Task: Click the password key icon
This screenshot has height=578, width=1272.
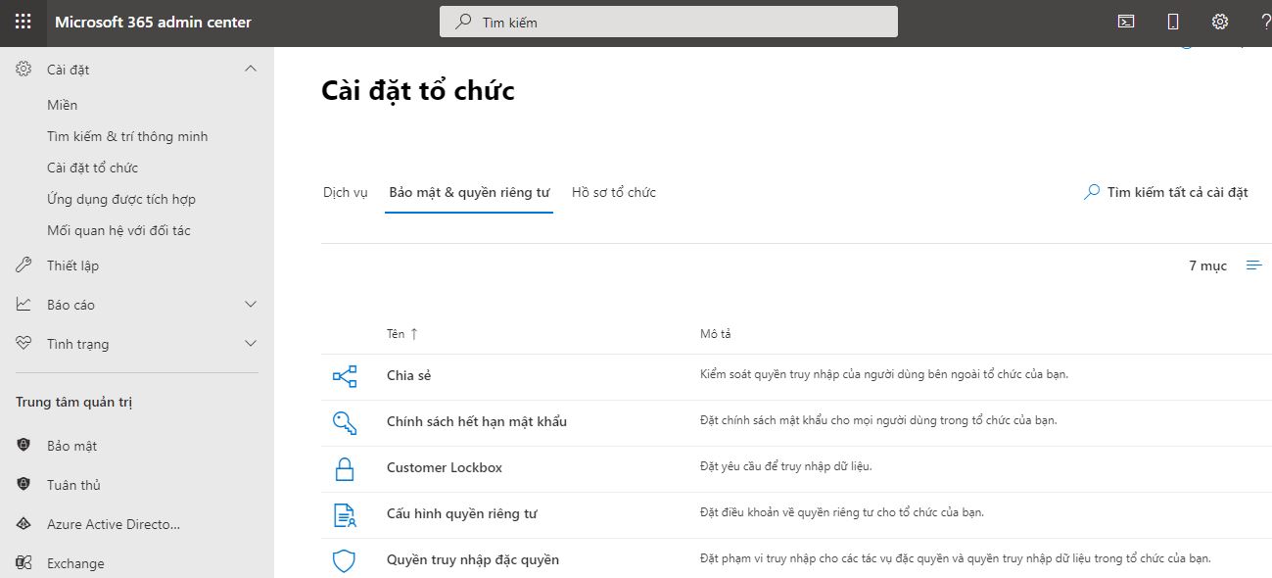Action: point(345,422)
